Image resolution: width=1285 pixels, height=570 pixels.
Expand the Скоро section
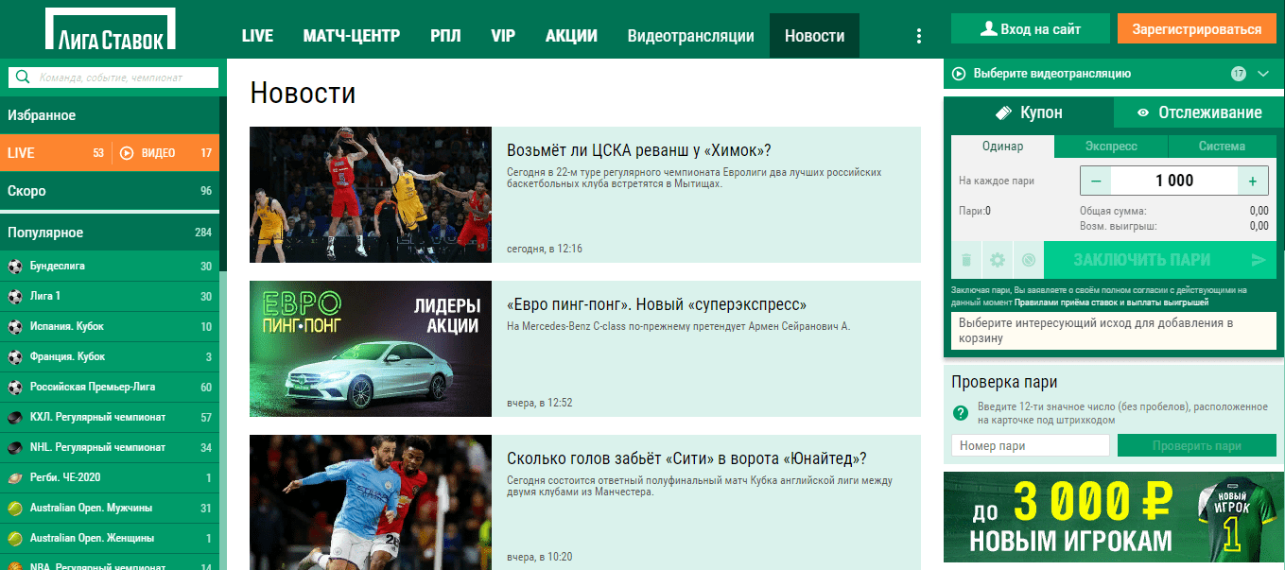[x=110, y=191]
